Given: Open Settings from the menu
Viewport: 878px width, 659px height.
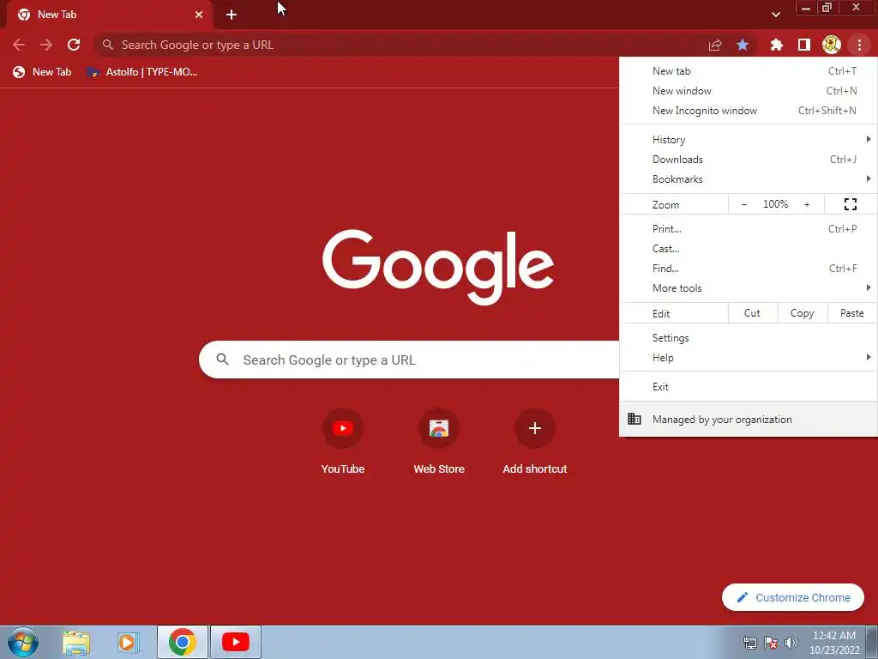Looking at the screenshot, I should pyautogui.click(x=748, y=338).
